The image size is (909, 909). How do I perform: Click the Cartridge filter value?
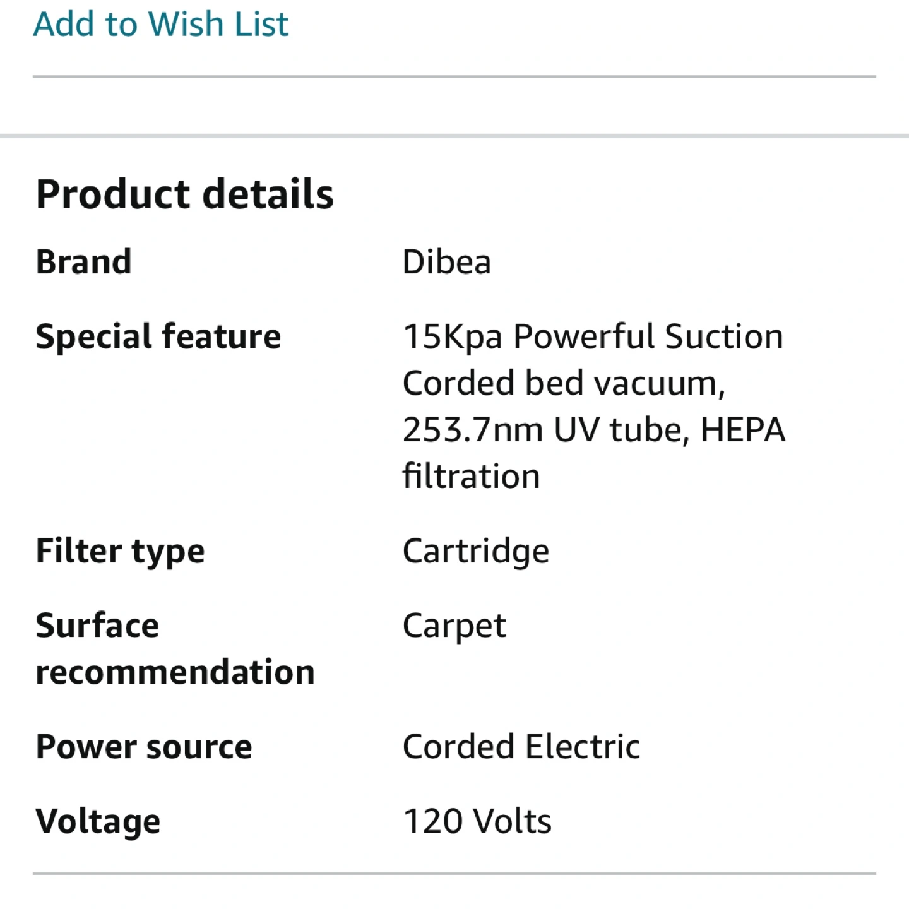click(x=475, y=551)
